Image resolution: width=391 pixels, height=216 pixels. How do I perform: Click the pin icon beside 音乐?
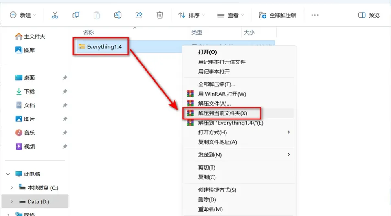[65, 133]
